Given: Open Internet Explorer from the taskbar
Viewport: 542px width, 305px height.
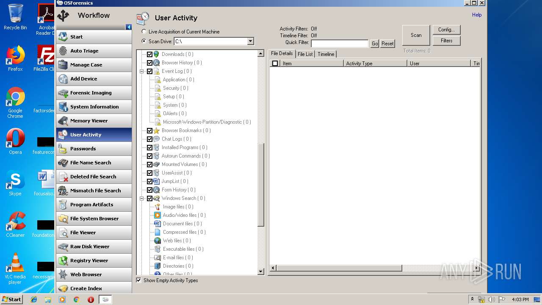Looking at the screenshot, I should pos(34,299).
